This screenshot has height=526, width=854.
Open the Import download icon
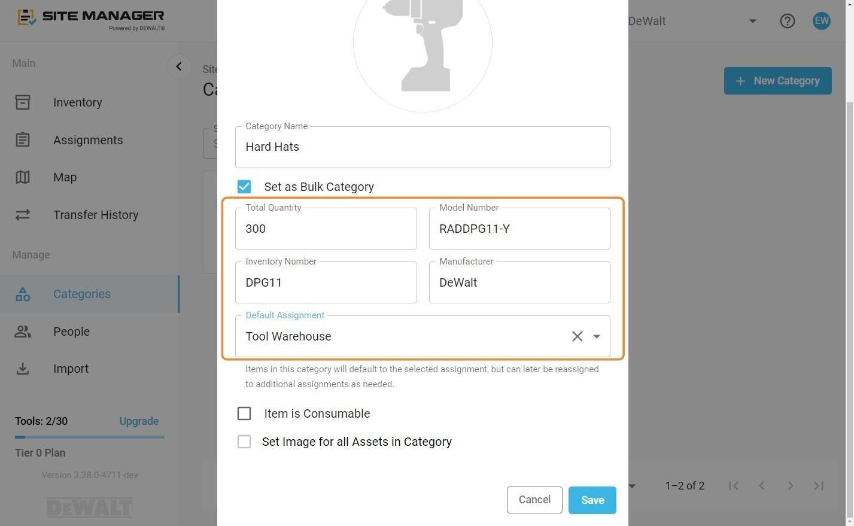(x=23, y=369)
